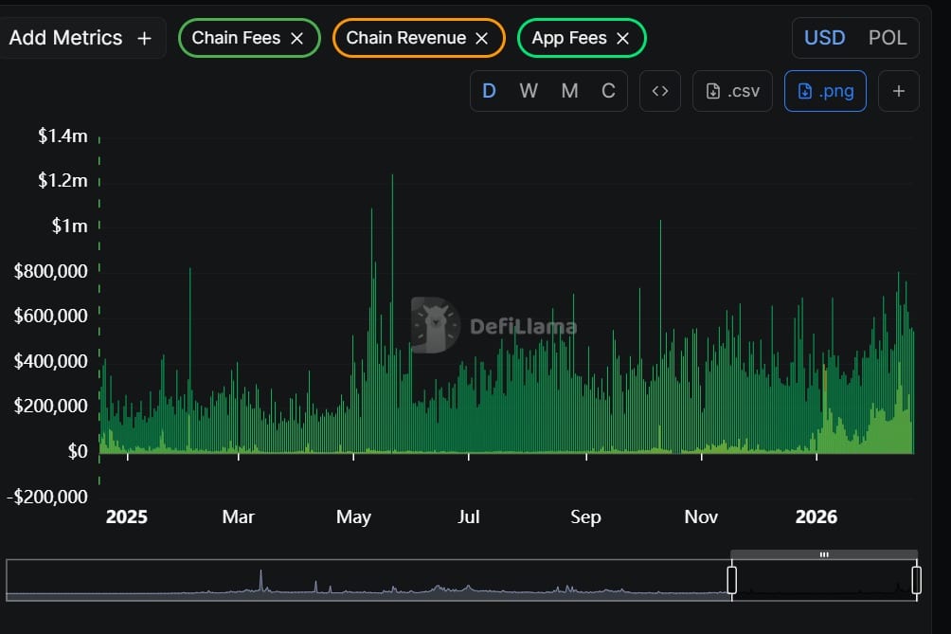Click the Chain Fees metric label
This screenshot has width=951, height=634.
click(236, 38)
